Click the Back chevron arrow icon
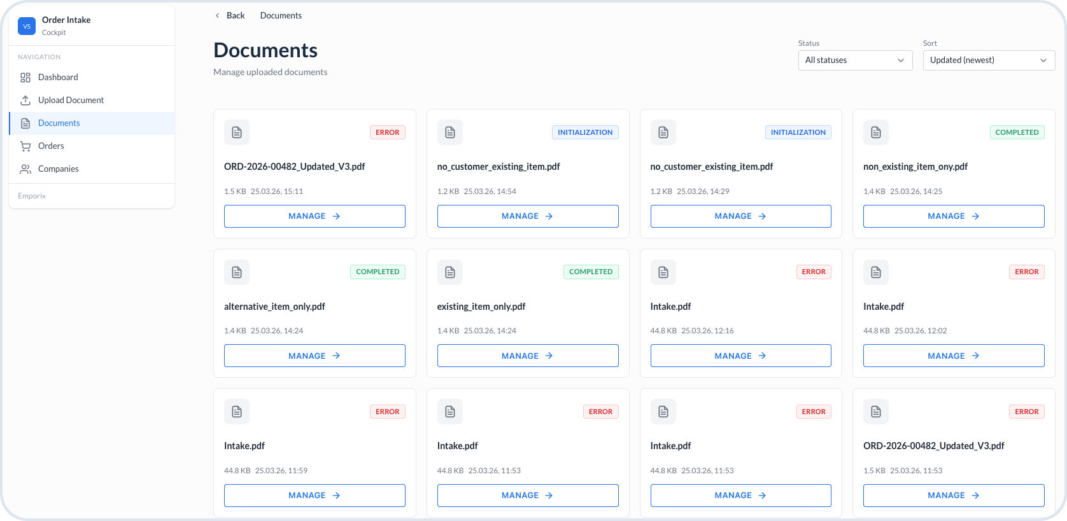This screenshot has height=521, width=1067. coord(217,15)
